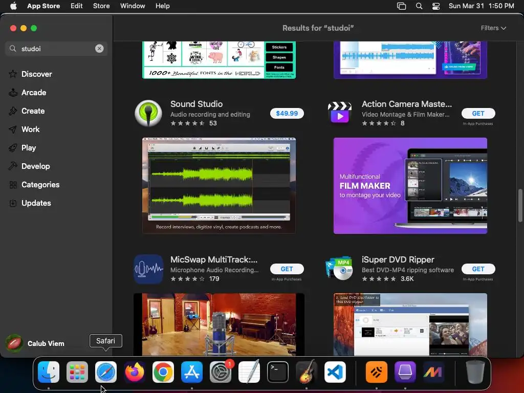Viewport: 524px width, 393px height.
Task: Open the Calub Viem account profile
Action: click(x=35, y=343)
